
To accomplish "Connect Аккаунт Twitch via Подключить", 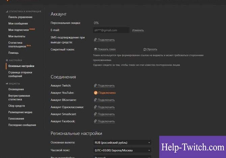I will coord(106,86).
